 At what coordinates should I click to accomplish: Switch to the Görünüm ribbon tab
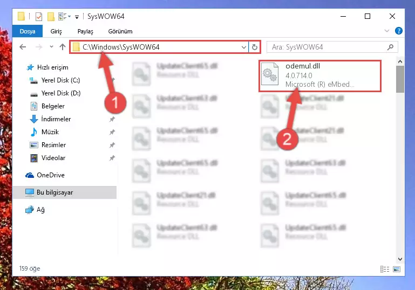120,31
